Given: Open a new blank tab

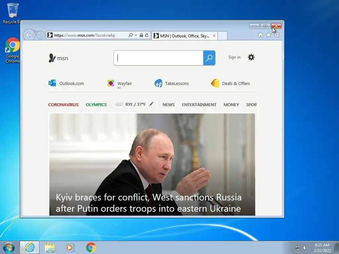Looking at the screenshot, I should [x=222, y=36].
